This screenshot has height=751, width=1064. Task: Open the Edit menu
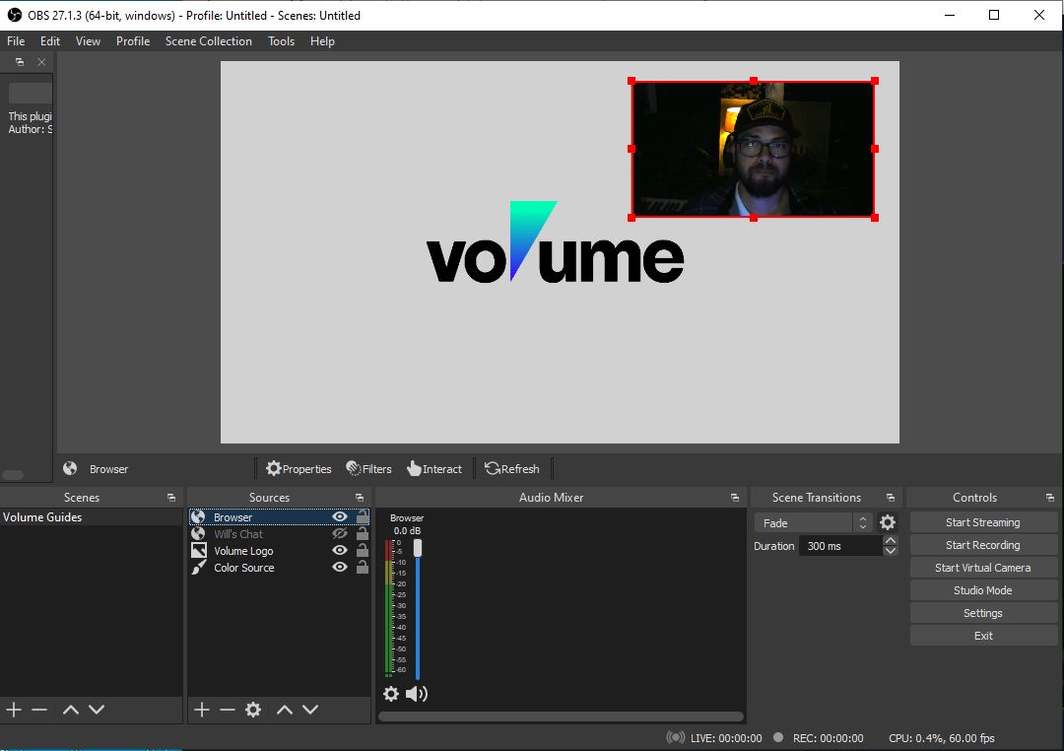pyautogui.click(x=50, y=41)
